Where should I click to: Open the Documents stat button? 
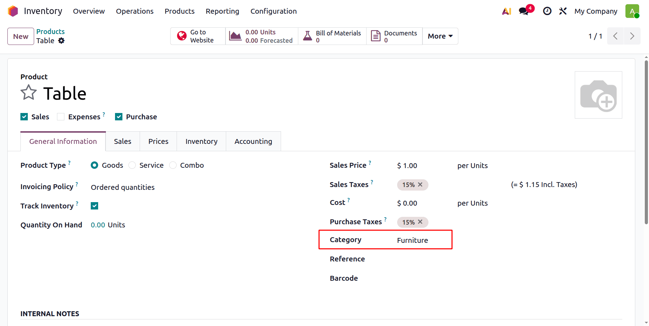coord(394,36)
